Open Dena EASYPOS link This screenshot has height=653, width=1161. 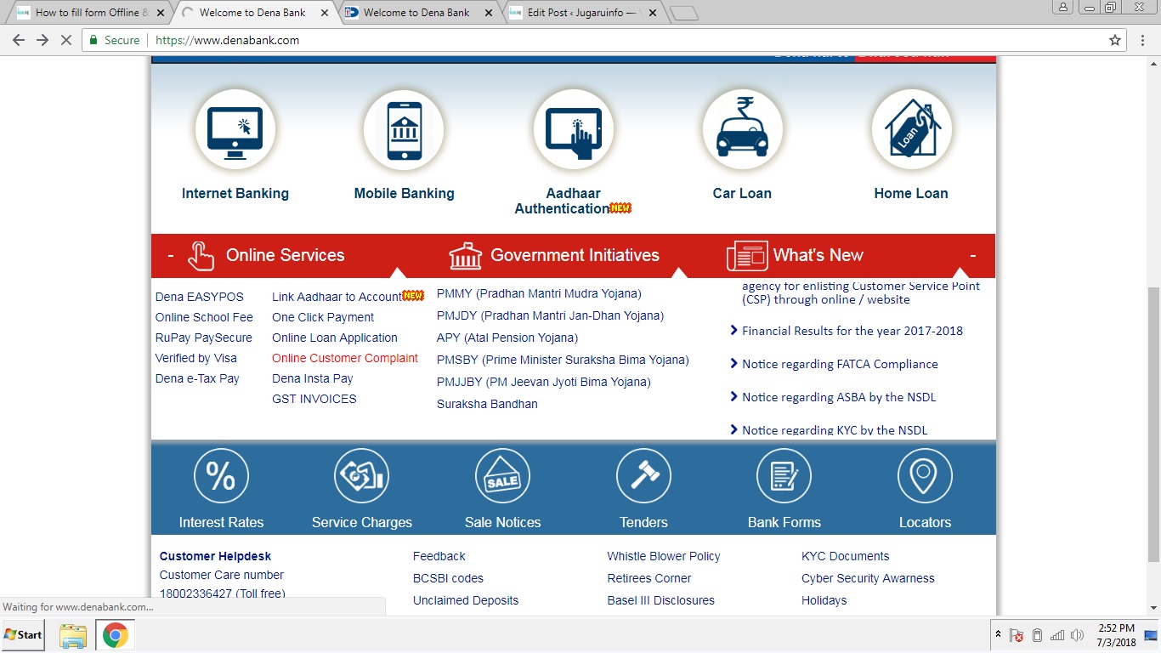point(200,297)
